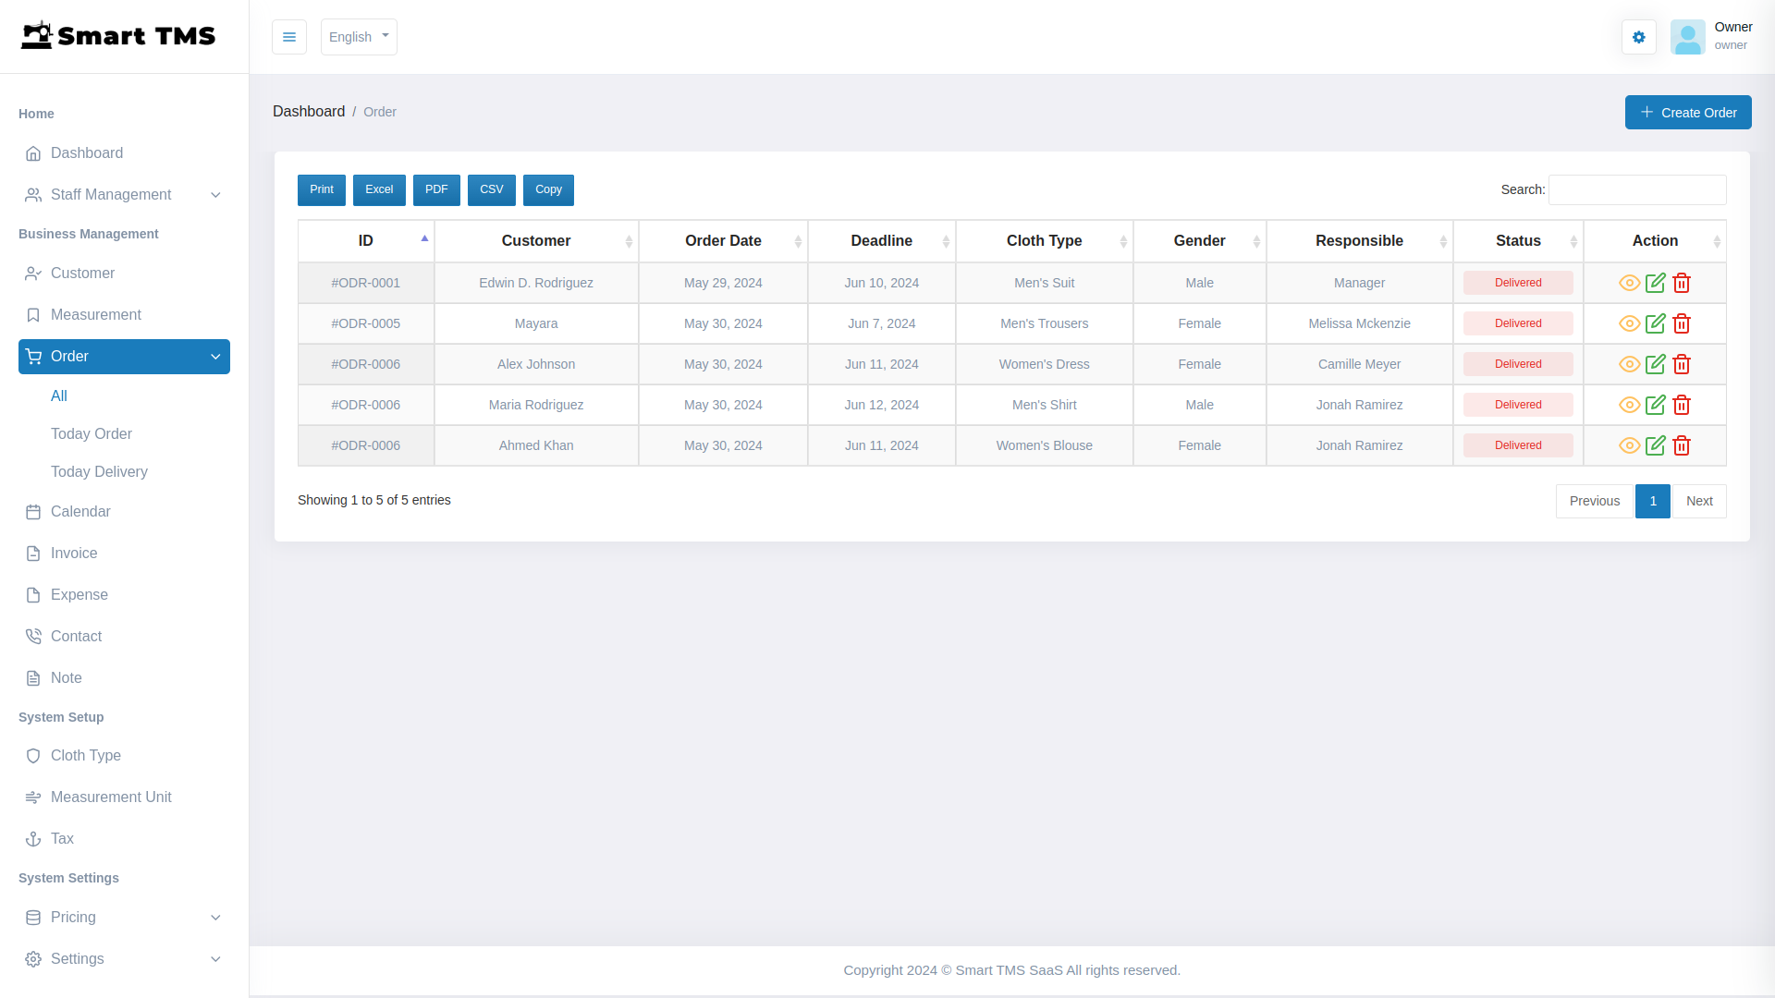This screenshot has height=998, width=1775.
Task: Show Ahmed Khan order with eye icon
Action: tap(1629, 445)
